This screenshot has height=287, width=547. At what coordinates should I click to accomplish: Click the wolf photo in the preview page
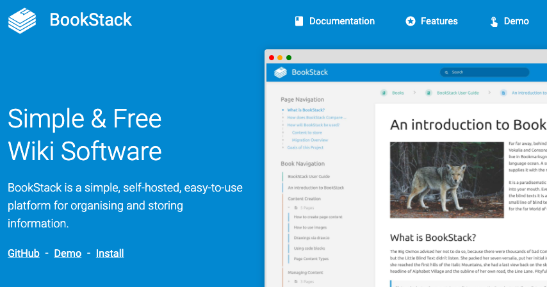tap(447, 180)
